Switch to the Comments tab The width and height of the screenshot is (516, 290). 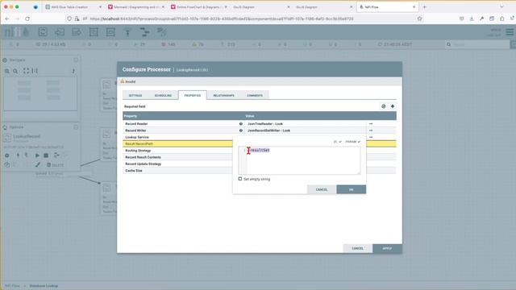(255, 95)
